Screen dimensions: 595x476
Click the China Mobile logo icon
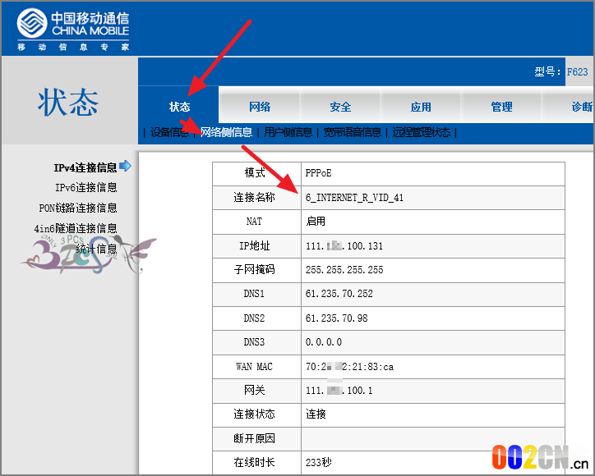click(x=32, y=23)
